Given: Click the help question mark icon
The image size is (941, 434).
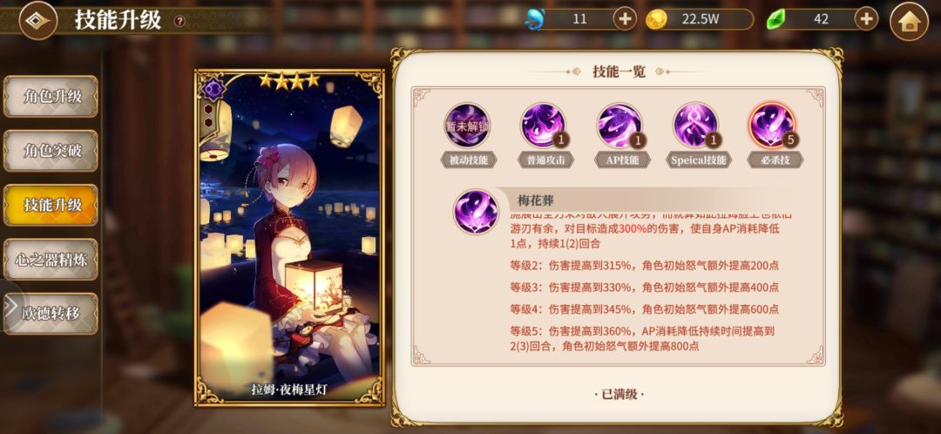Looking at the screenshot, I should pyautogui.click(x=179, y=21).
